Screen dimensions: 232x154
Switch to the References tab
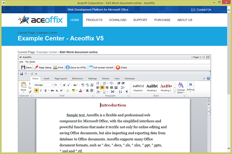77,79
